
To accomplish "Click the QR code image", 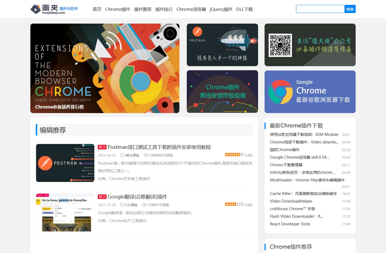I will point(280,45).
